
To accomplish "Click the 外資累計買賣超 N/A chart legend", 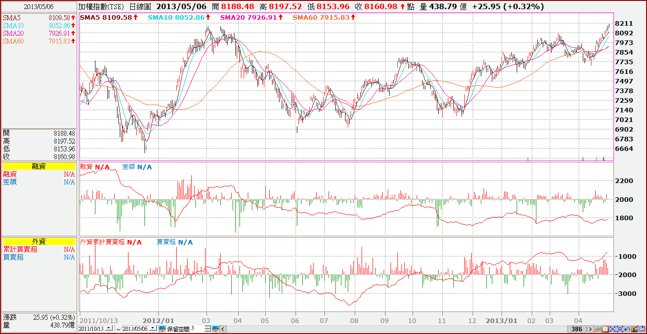I will pyautogui.click(x=111, y=242).
